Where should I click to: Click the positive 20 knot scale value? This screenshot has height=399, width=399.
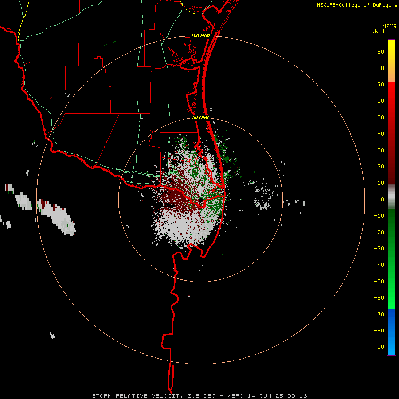coord(381,166)
